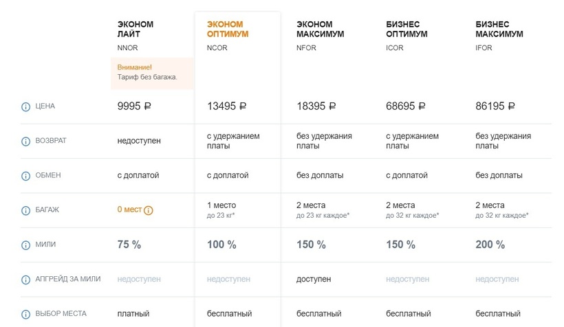Click info icon next to АПГРЕЙД ЗА МИЛИ
Screen dimensions: 564x327
tap(26, 280)
